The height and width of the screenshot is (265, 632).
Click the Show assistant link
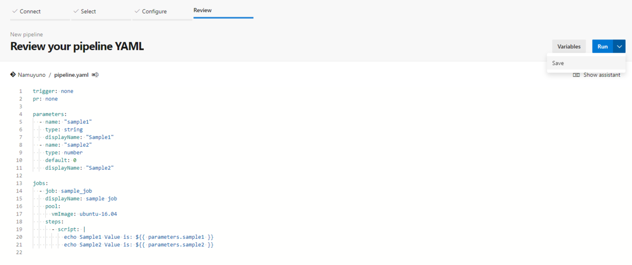[602, 75]
